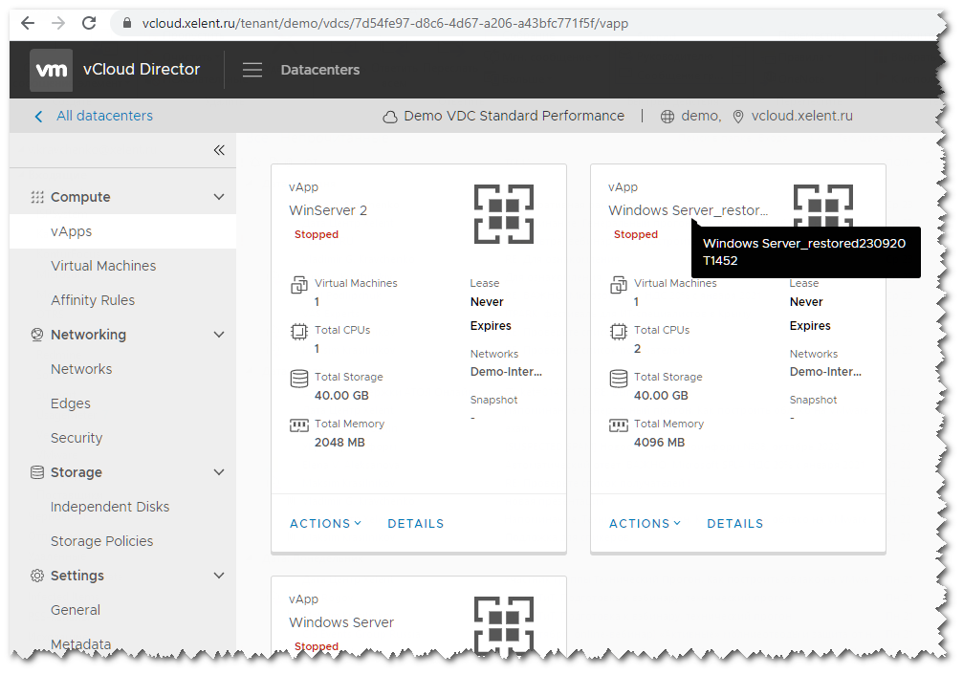
Task: Click the browser address bar URL
Action: click(385, 23)
